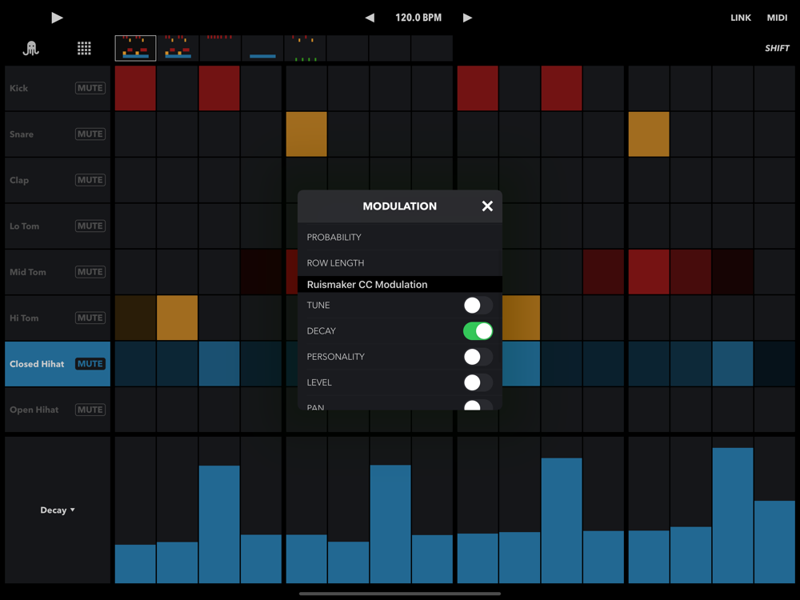Decrease the BPM with left arrow

(370, 18)
